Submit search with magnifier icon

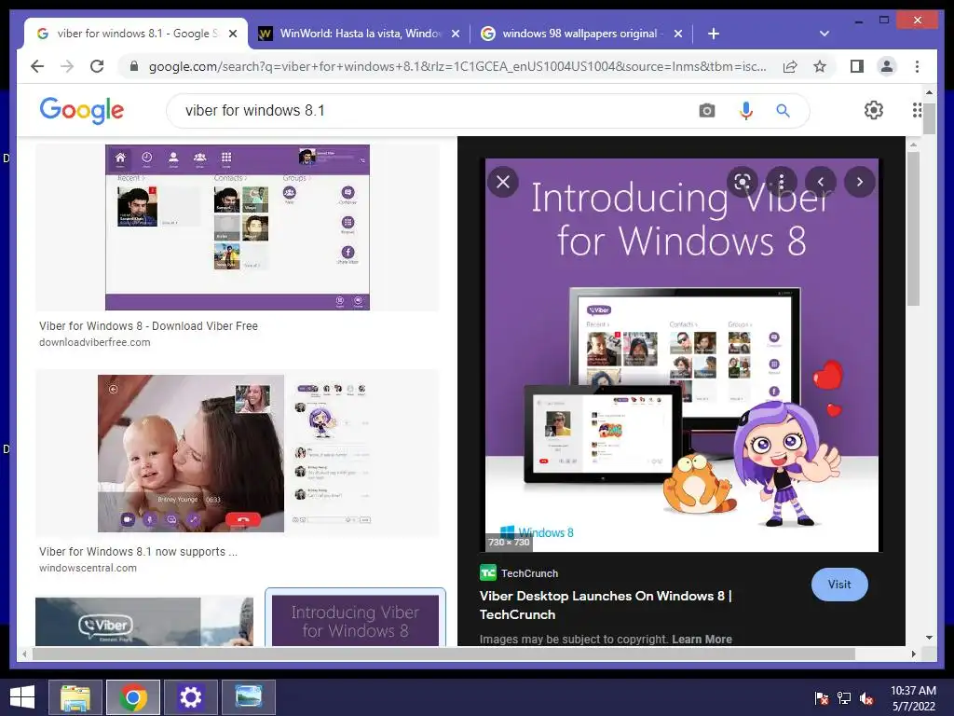(783, 111)
